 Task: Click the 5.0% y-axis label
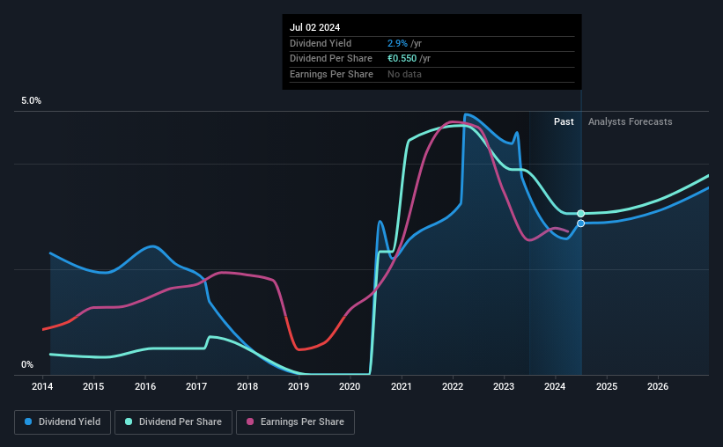click(x=31, y=101)
